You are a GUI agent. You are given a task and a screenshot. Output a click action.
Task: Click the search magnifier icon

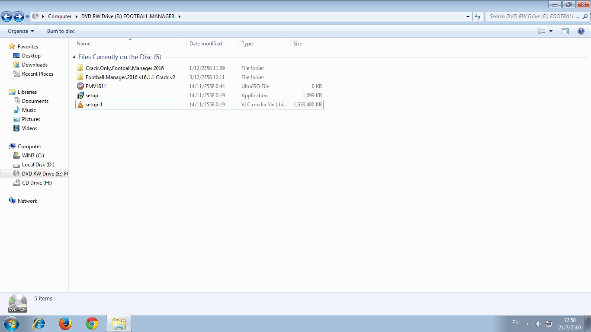point(586,16)
